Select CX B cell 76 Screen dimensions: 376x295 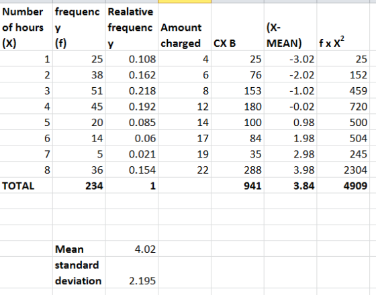[x=238, y=74]
